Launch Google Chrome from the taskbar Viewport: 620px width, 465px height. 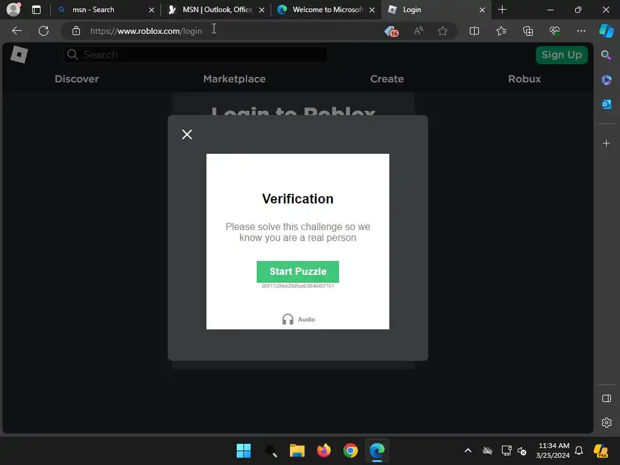pos(351,450)
